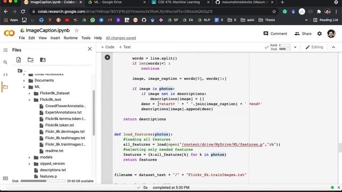
Task: Run the code cell play button
Action: click(107, 57)
